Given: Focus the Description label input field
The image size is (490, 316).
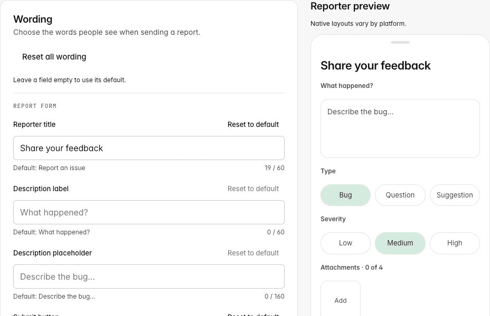Looking at the screenshot, I should click(149, 212).
